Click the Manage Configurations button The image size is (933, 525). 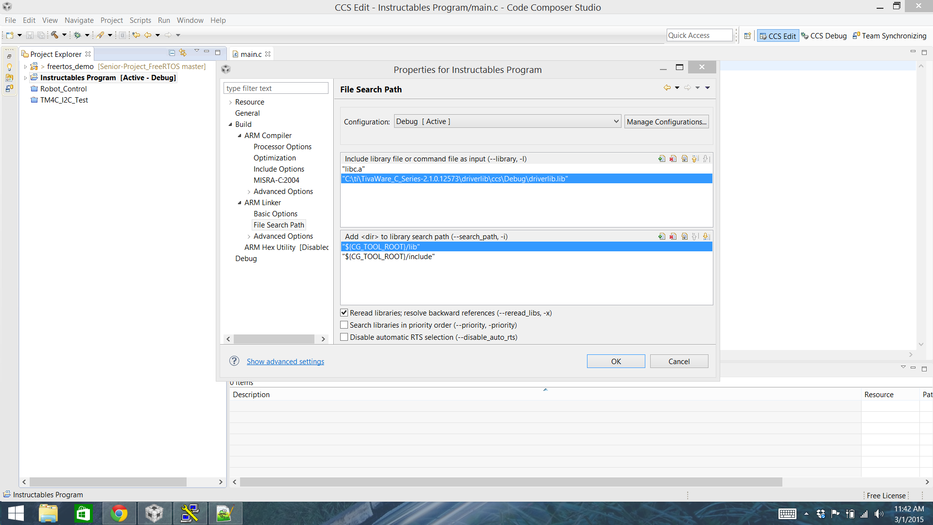click(x=666, y=122)
